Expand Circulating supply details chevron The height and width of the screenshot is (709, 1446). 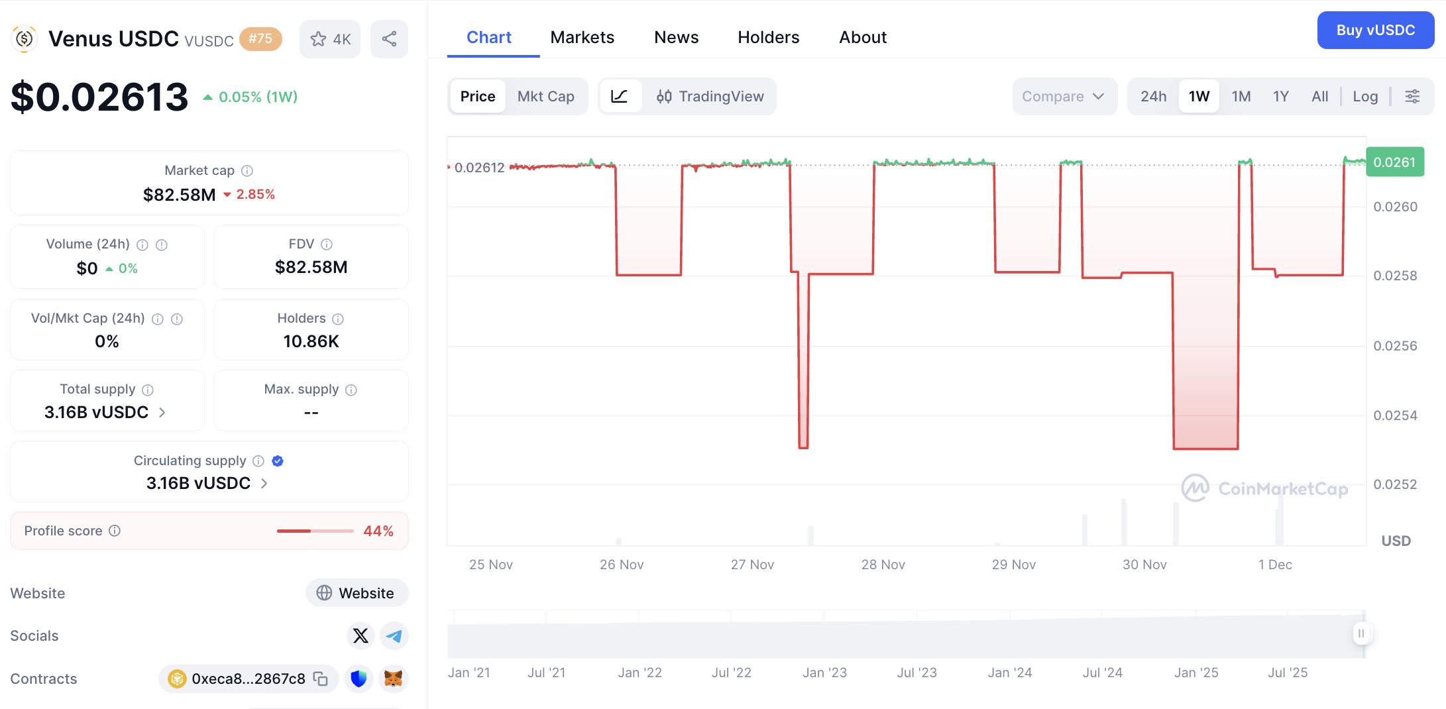tap(264, 484)
